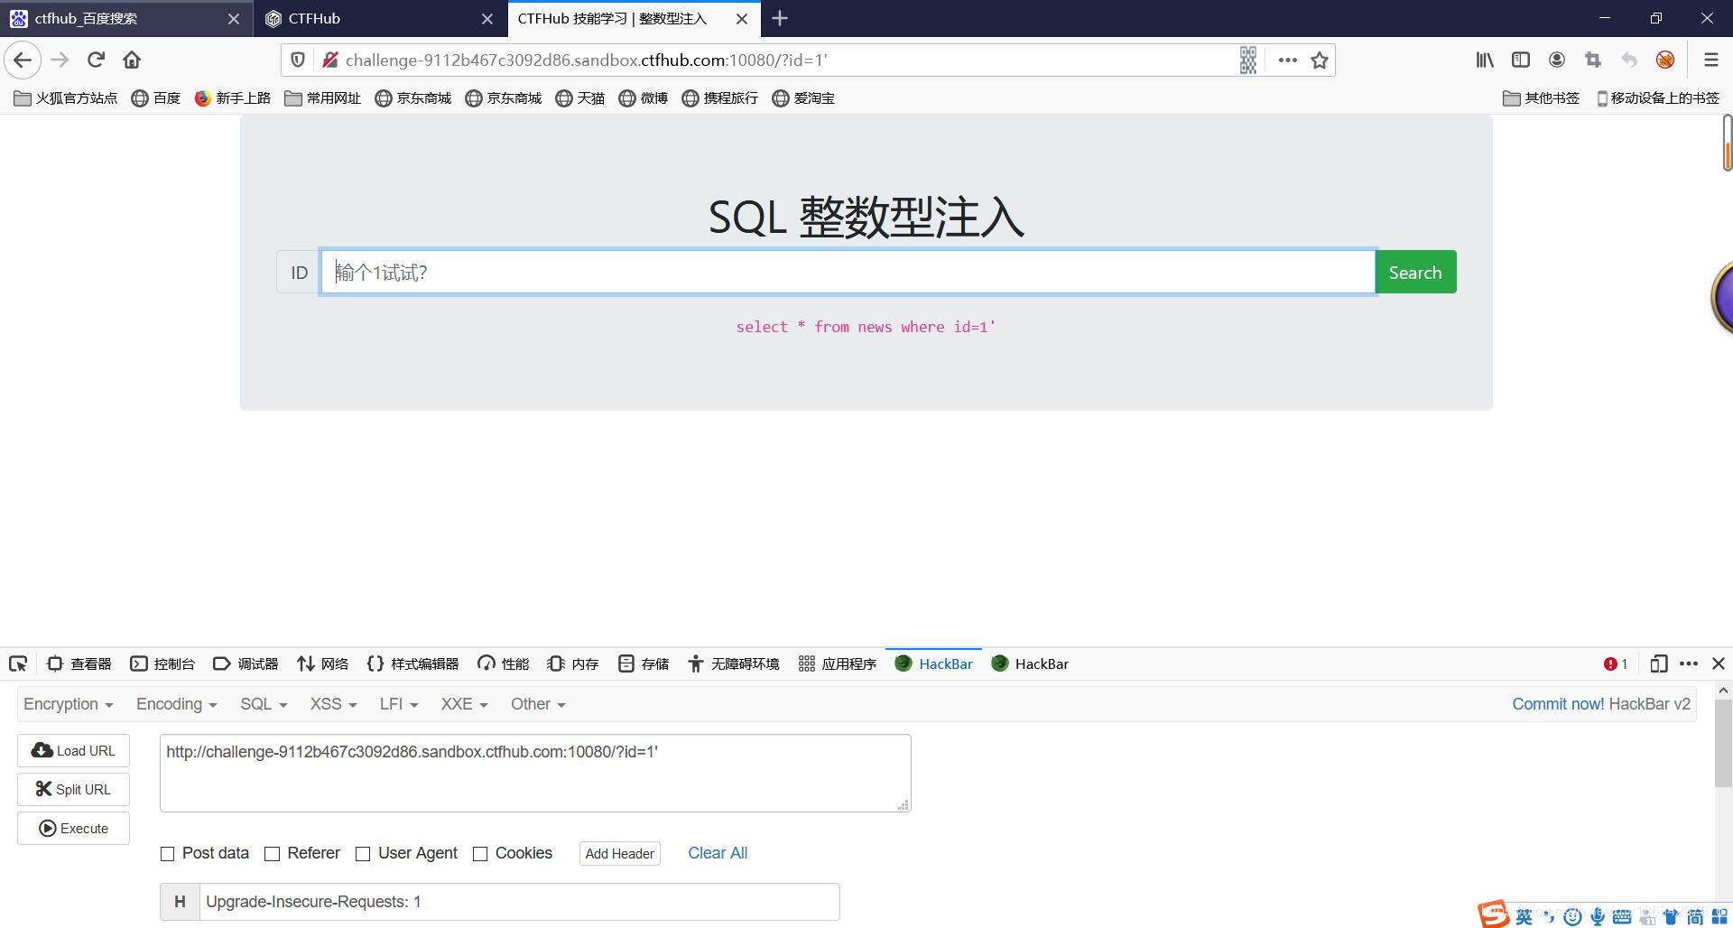Open the LFI dropdown in HackBar
Viewport: 1733px width, 928px height.
click(x=400, y=705)
